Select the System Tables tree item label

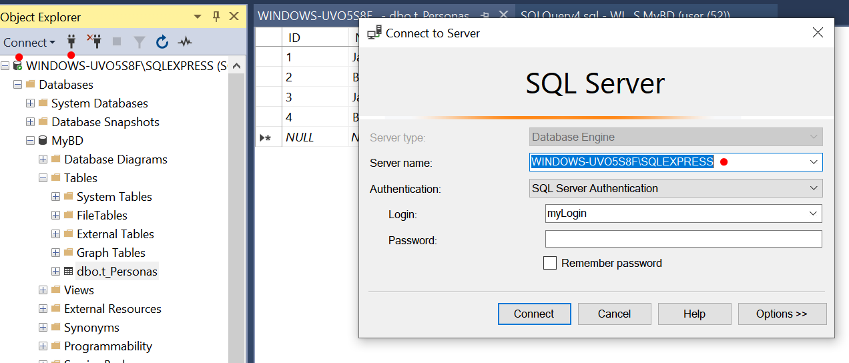coord(114,197)
